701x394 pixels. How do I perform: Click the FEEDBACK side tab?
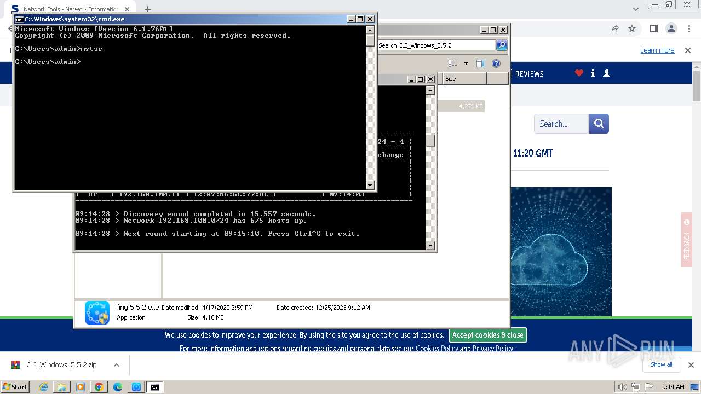[x=687, y=240]
